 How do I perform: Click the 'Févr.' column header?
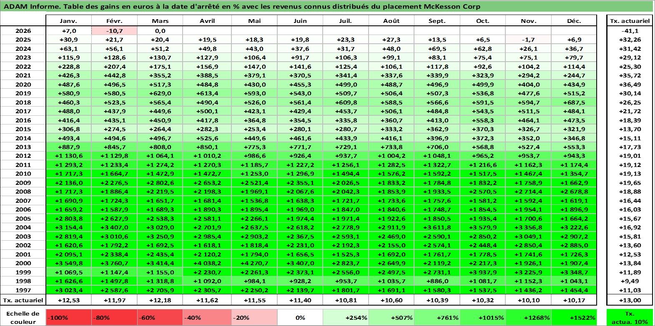tap(114, 21)
